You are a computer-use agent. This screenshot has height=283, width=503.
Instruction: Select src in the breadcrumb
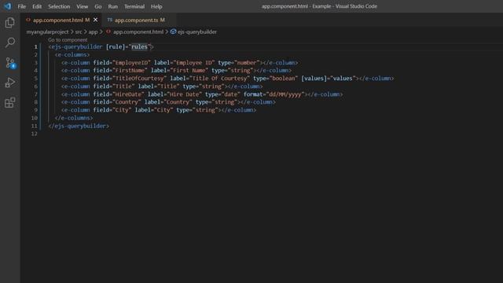pyautogui.click(x=79, y=31)
